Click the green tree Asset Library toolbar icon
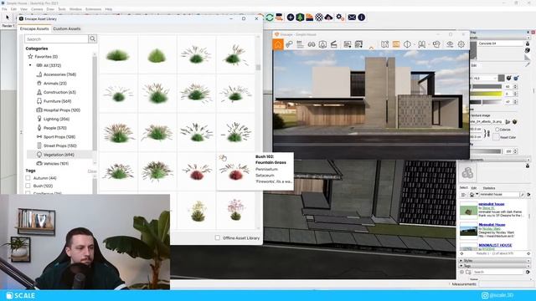 (x=300, y=17)
